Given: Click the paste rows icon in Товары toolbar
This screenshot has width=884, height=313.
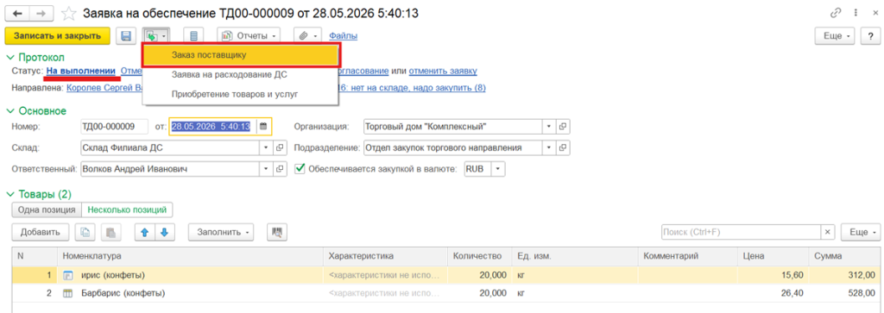Looking at the screenshot, I should coord(111,232).
